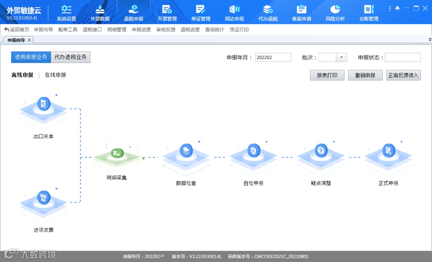Open 外部数据 external data module
The image size is (432, 262).
[x=100, y=13]
